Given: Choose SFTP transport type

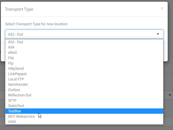Looking at the screenshot, I should (x=12, y=101).
